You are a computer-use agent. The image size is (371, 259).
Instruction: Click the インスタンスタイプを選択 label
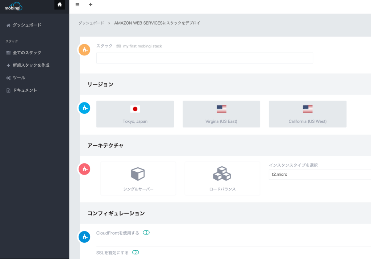[x=293, y=165]
